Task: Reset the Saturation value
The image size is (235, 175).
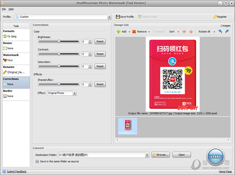Action: 100,66
